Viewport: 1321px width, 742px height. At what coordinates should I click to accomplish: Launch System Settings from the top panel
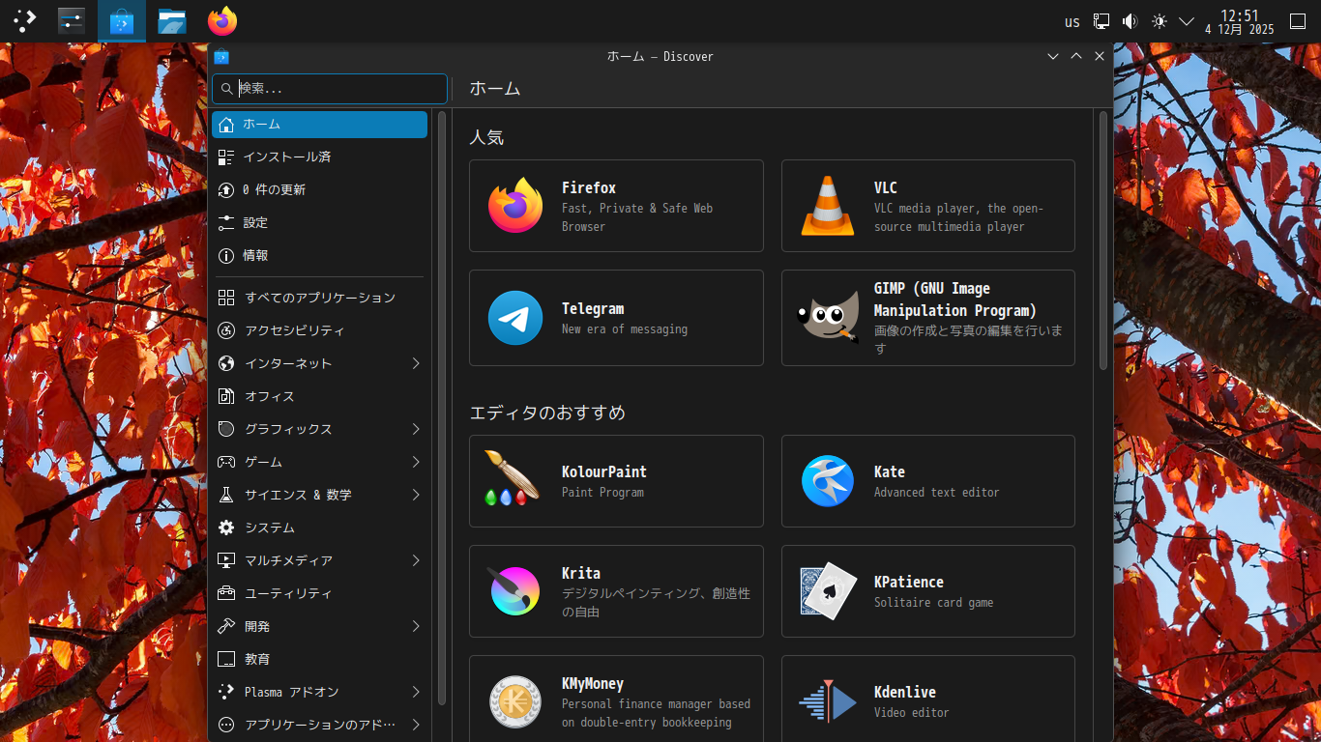72,20
